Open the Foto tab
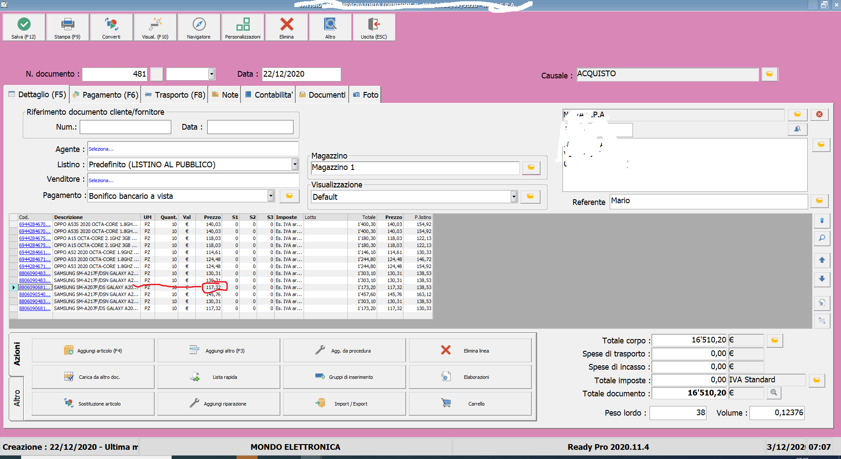This screenshot has height=459, width=841. pyautogui.click(x=365, y=95)
